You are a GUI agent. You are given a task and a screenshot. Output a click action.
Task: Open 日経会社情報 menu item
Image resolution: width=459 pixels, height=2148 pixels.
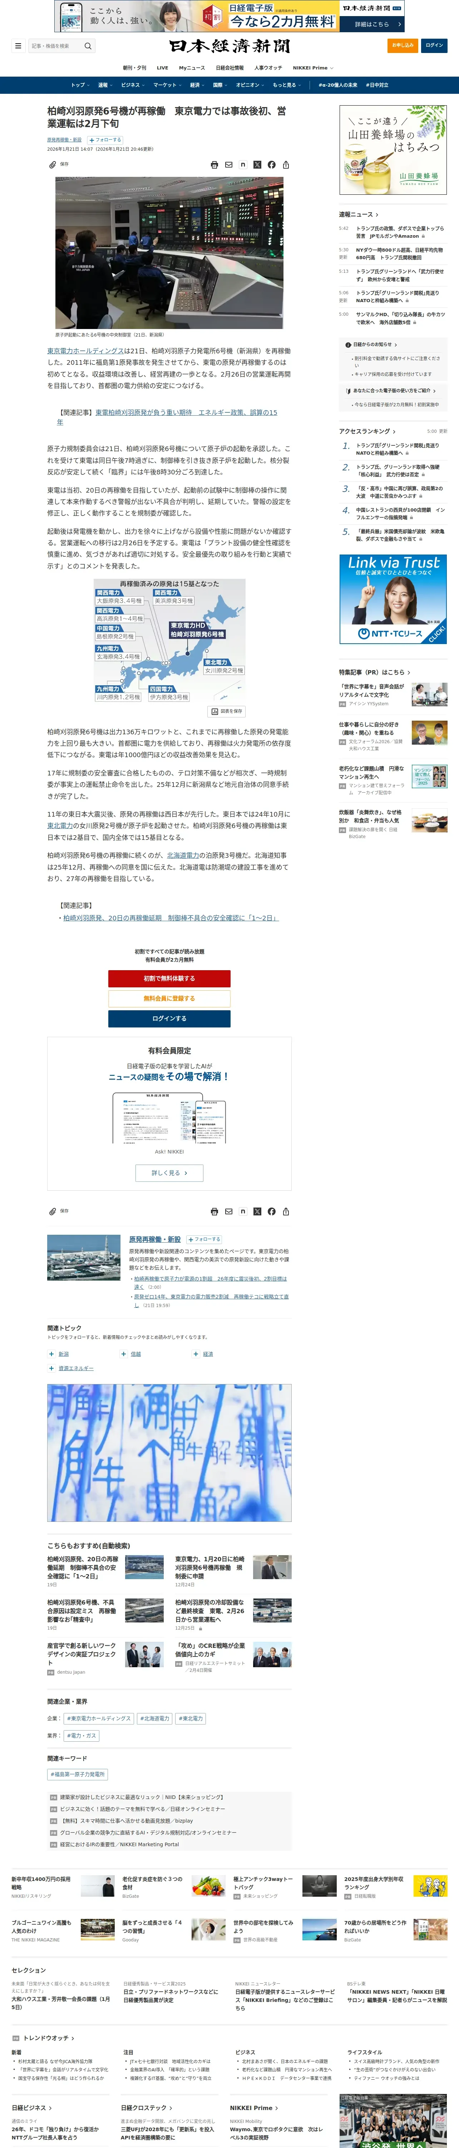point(230,68)
